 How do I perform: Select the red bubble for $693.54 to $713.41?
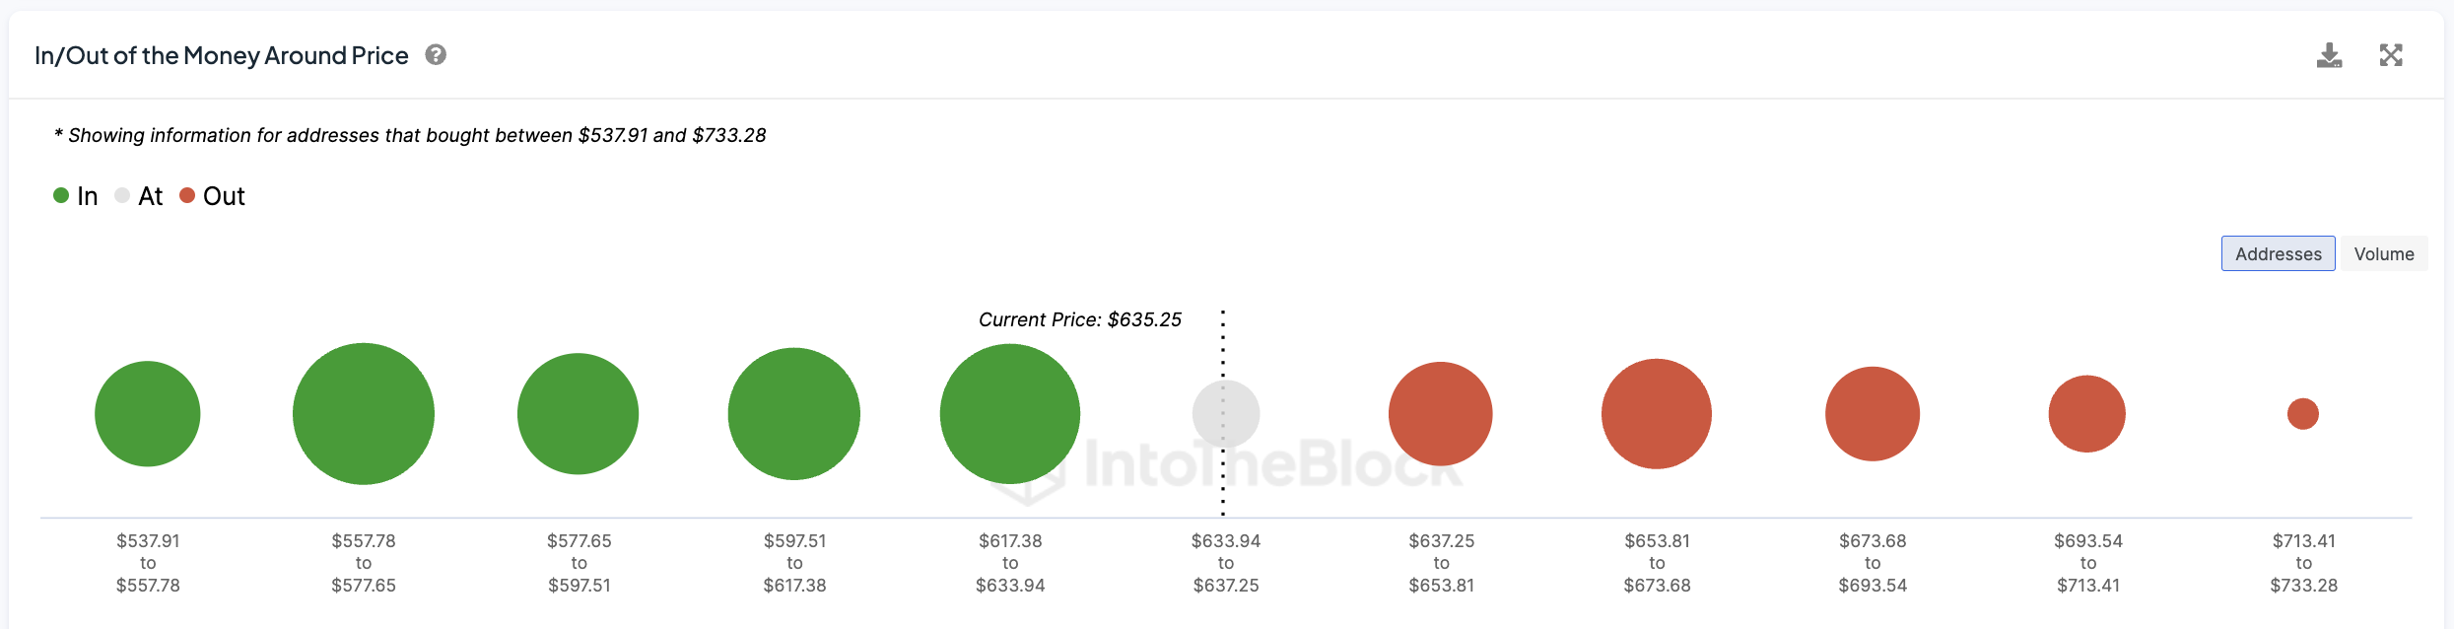(x=2087, y=414)
